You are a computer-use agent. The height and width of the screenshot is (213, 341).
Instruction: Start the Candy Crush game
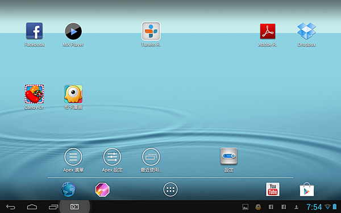(34, 94)
